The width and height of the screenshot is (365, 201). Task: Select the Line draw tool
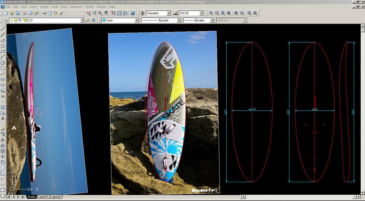pyautogui.click(x=3, y=29)
